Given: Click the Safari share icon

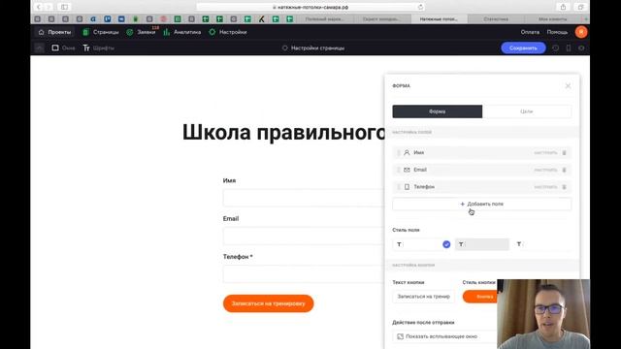Looking at the screenshot, I should [563, 7].
